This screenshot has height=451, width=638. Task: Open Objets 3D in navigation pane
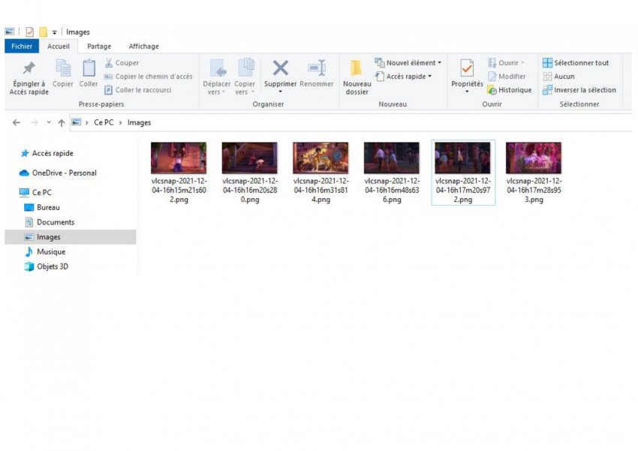pos(47,266)
